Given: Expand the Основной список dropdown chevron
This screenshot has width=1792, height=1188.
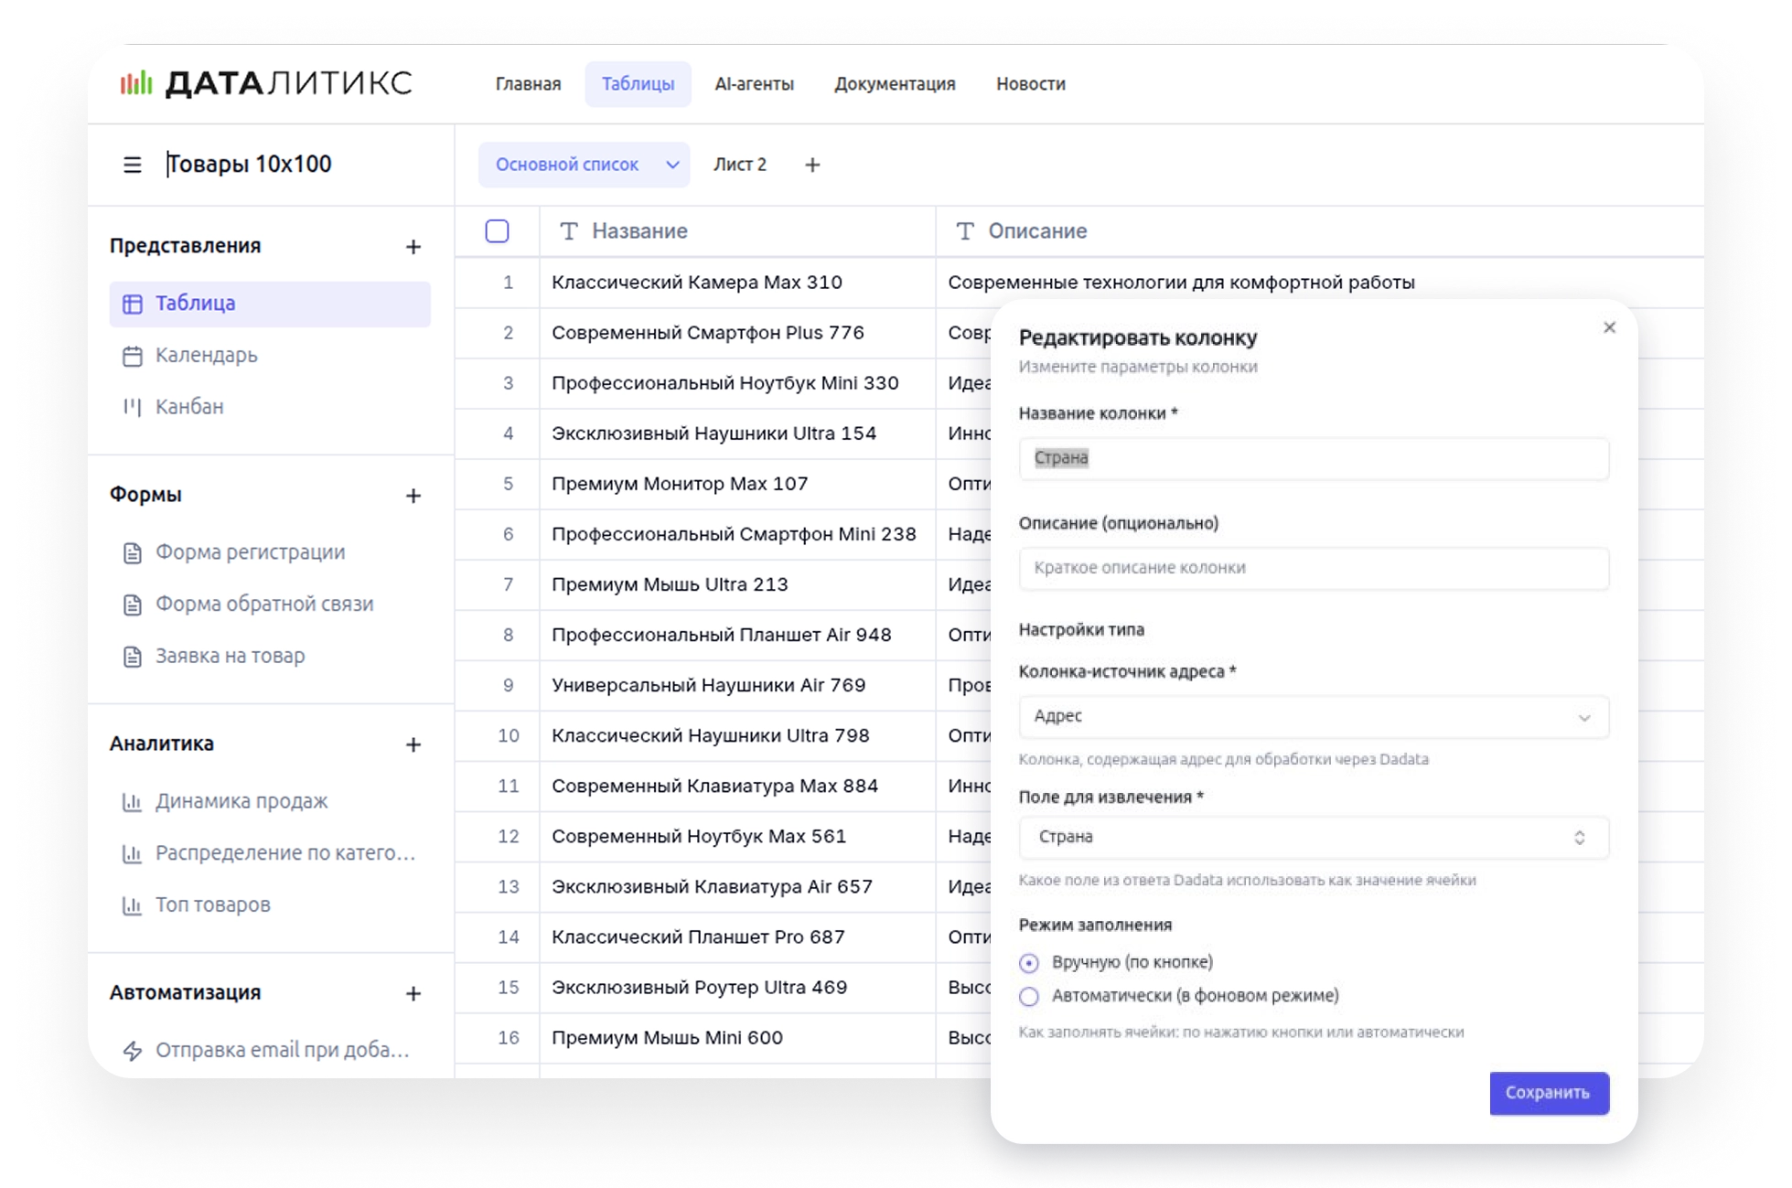Looking at the screenshot, I should (x=672, y=165).
